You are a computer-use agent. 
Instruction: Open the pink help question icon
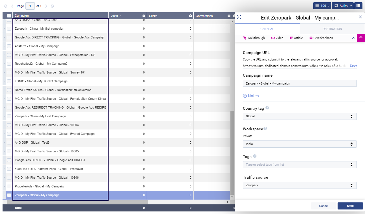pyautogui.click(x=361, y=38)
